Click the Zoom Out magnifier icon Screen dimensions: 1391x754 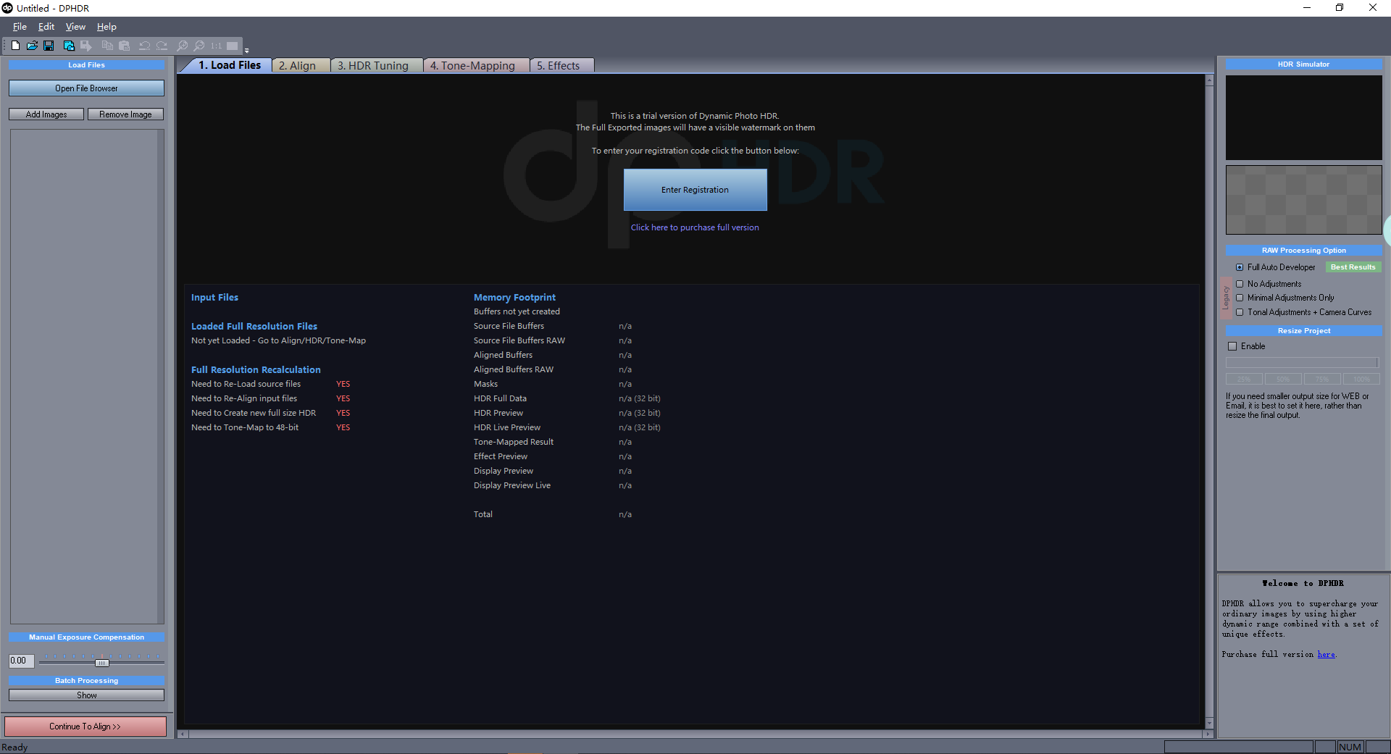pyautogui.click(x=199, y=46)
